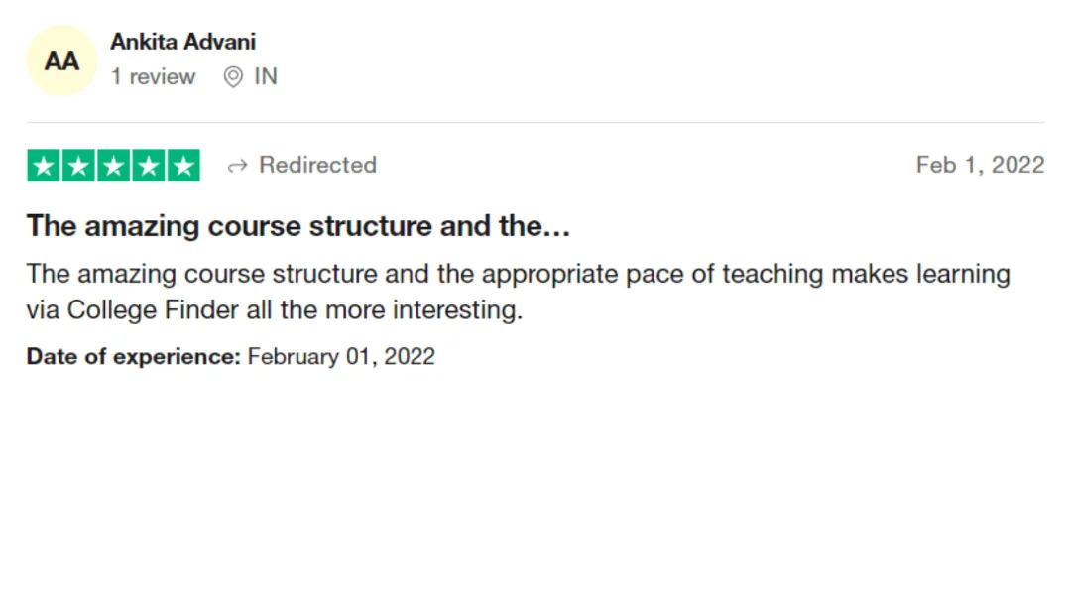Click the Redirected status label
Viewport: 1071px width, 603px height.
click(x=317, y=165)
